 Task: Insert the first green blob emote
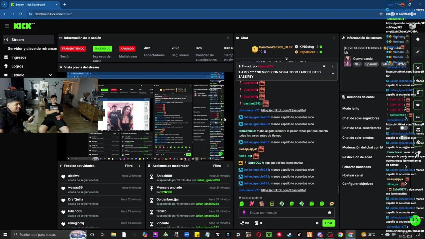click(242, 203)
